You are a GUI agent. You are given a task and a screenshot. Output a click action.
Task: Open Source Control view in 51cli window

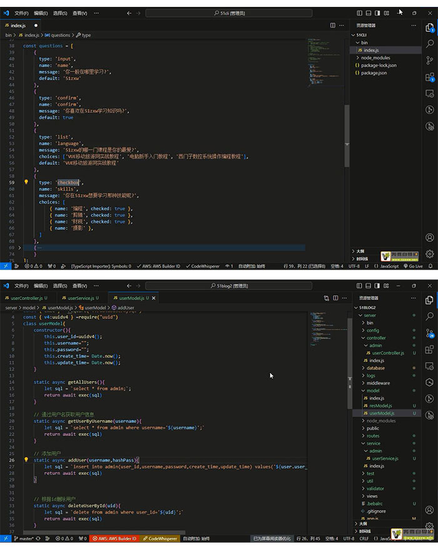(430, 60)
